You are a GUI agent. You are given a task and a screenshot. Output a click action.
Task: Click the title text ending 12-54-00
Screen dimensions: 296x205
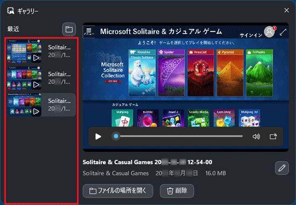[147, 162]
